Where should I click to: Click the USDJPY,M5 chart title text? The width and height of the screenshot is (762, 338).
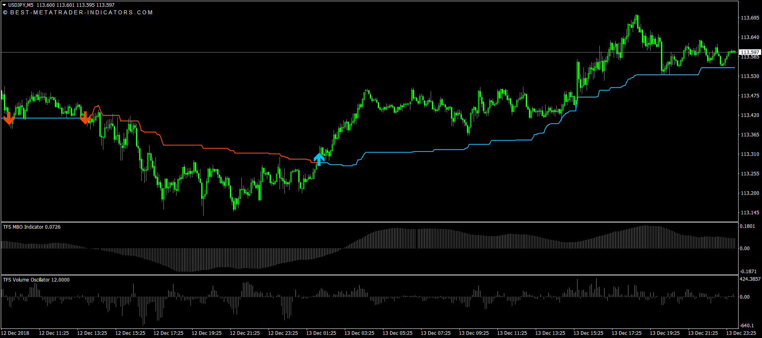click(21, 5)
